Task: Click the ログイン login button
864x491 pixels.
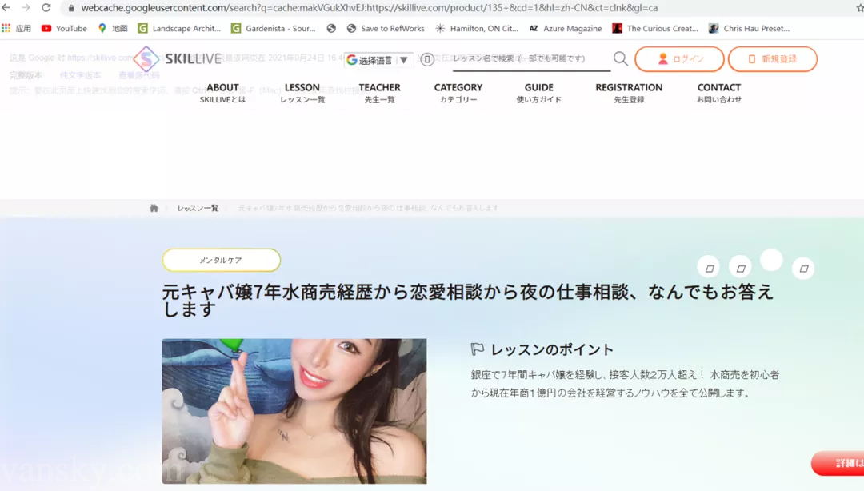Action: pos(679,59)
